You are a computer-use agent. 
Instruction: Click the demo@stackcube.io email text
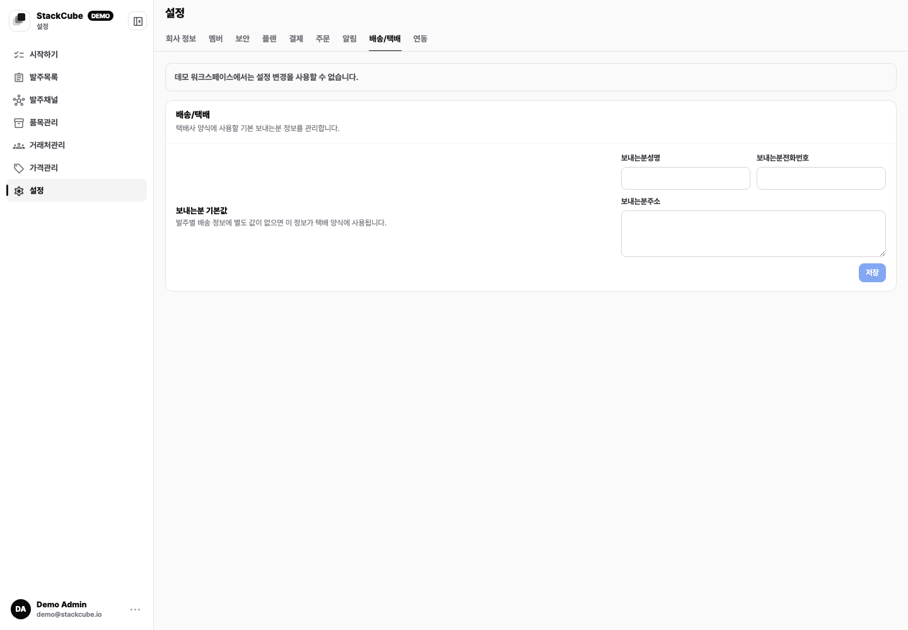(x=69, y=614)
